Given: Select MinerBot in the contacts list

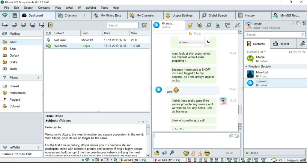Looking at the screenshot, I should (275, 74).
